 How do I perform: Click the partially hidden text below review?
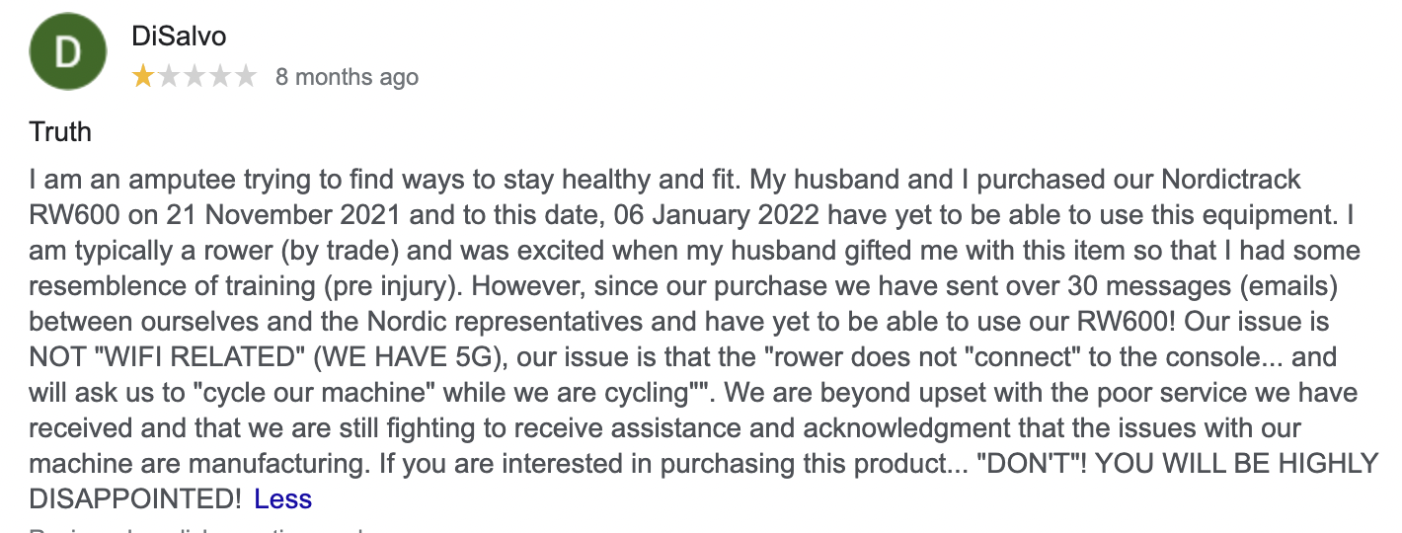[x=197, y=531]
